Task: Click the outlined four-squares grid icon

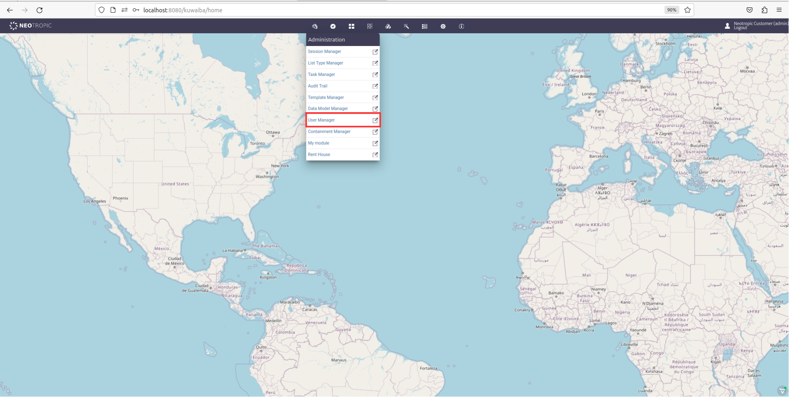Action: point(370,26)
